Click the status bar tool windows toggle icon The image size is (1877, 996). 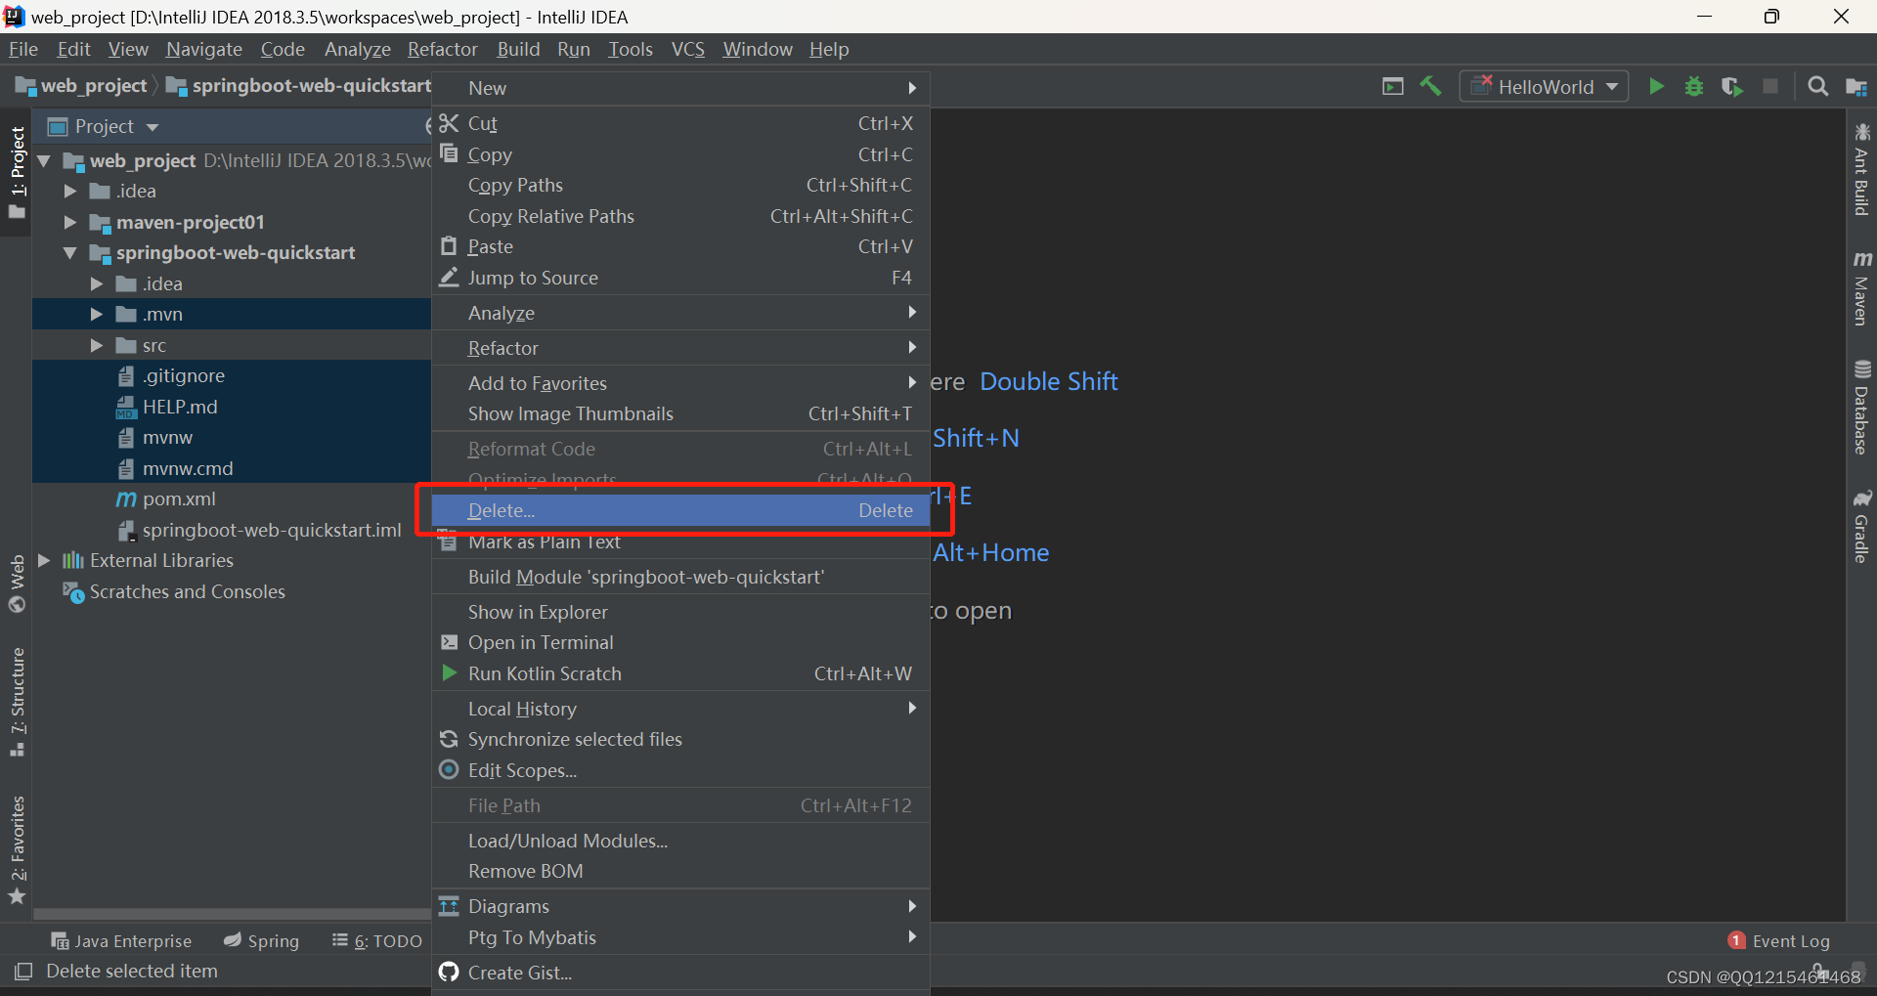point(23,971)
